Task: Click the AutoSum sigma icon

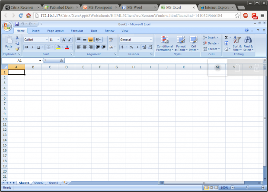Action: click(227, 38)
